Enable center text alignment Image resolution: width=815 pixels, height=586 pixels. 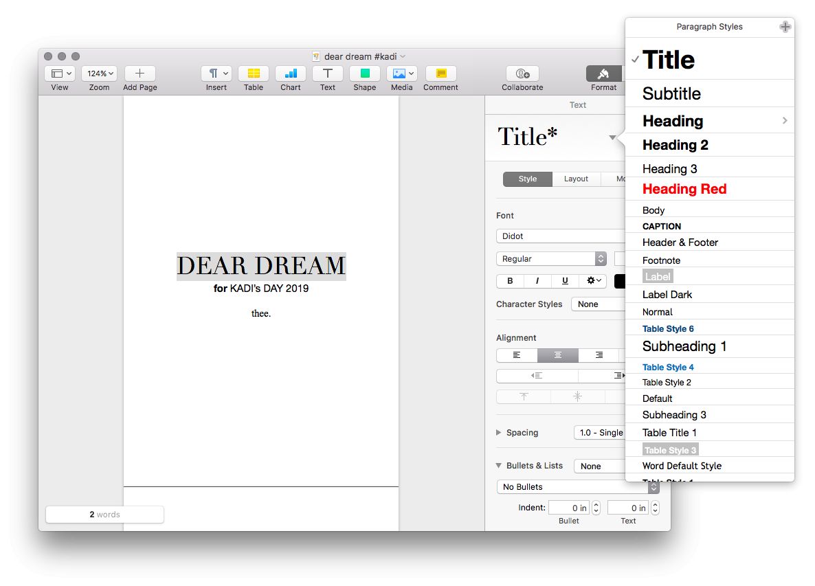click(557, 355)
